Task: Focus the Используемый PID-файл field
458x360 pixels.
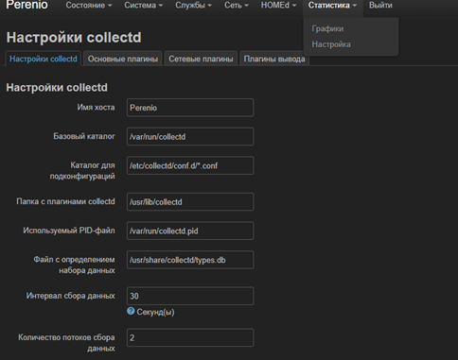Action: pyautogui.click(x=190, y=231)
